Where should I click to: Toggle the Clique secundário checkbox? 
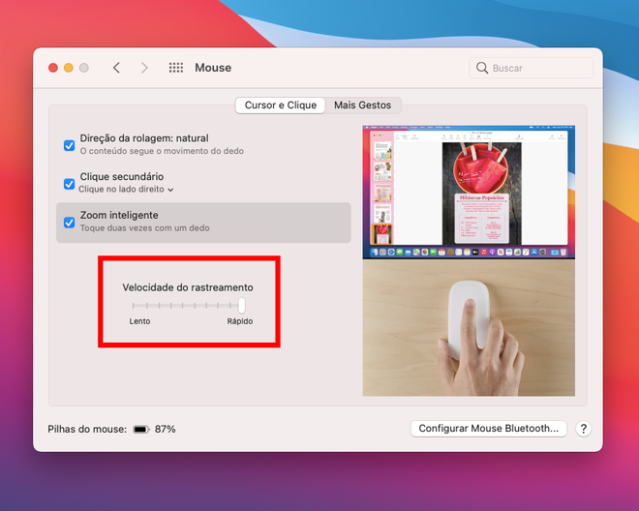point(70,184)
